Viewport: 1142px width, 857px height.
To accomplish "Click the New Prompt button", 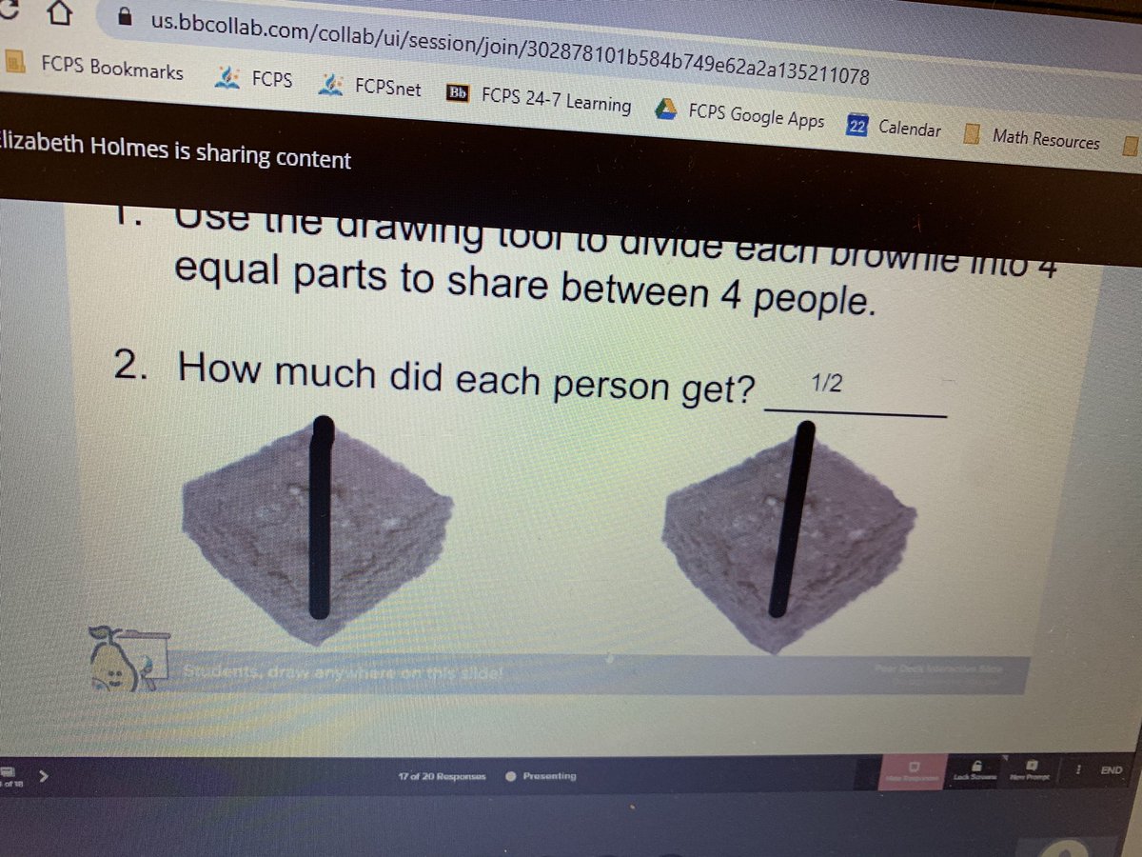I will [1031, 769].
